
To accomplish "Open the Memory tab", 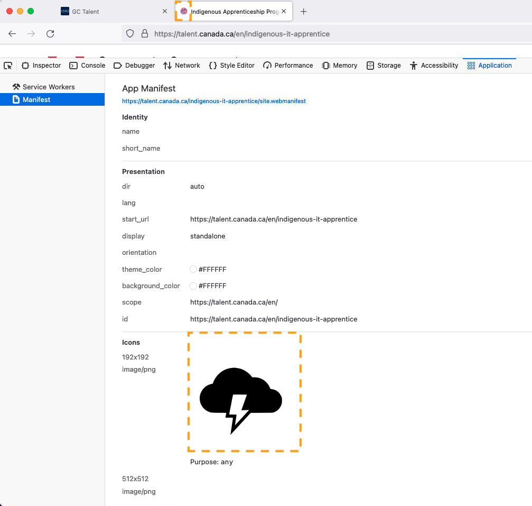I will click(x=340, y=66).
